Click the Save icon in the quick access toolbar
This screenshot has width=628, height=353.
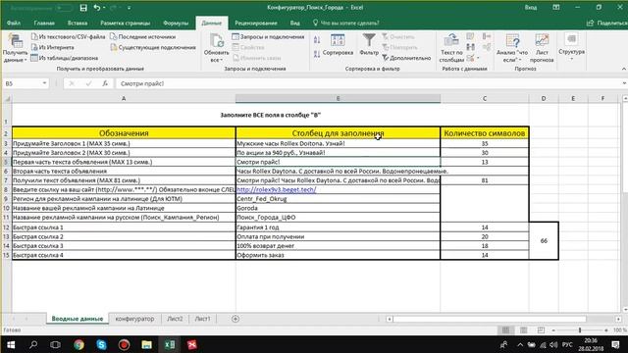point(83,8)
